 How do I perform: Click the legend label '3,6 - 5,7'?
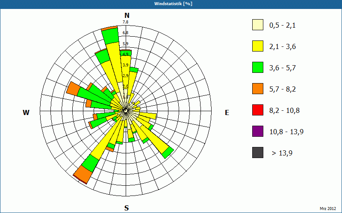click(283, 68)
